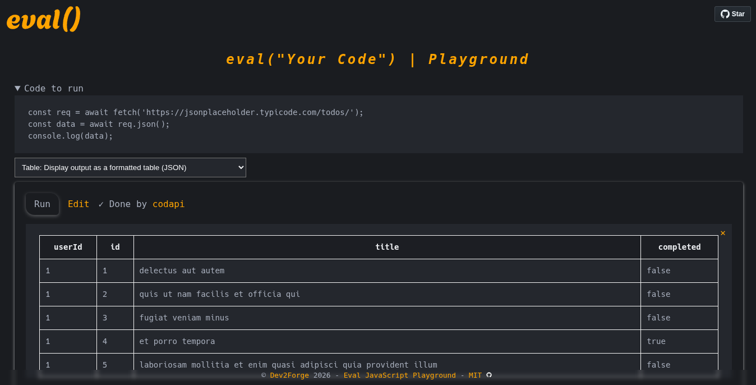This screenshot has width=756, height=385.
Task: Collapse the 'Code to run' disclosure triangle
Action: coord(18,88)
